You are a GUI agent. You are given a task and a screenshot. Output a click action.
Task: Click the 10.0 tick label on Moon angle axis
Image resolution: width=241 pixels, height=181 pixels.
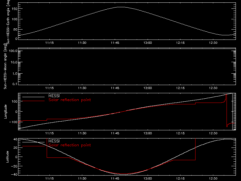point(14,62)
